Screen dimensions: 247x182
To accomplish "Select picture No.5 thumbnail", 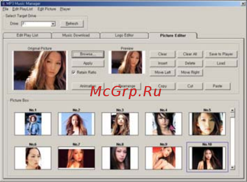I will tap(207, 124).
